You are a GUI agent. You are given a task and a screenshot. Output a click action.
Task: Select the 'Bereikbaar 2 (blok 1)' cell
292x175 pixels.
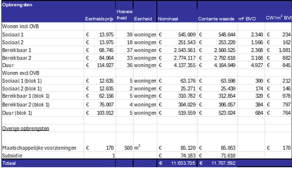point(26,105)
